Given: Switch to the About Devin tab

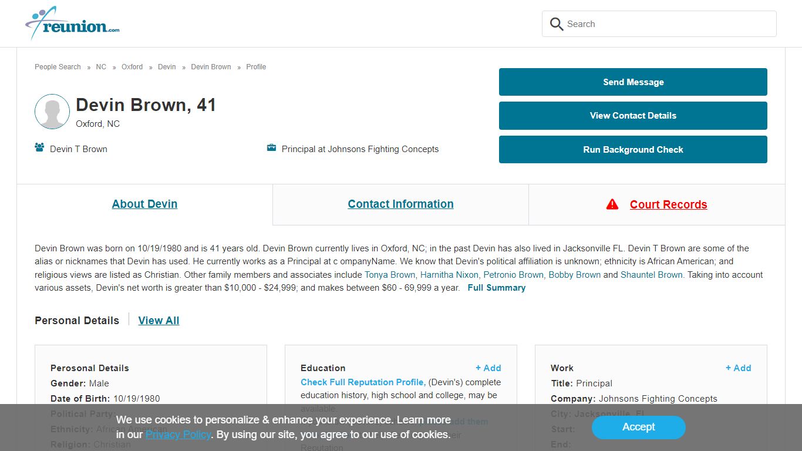Looking at the screenshot, I should coord(144,204).
